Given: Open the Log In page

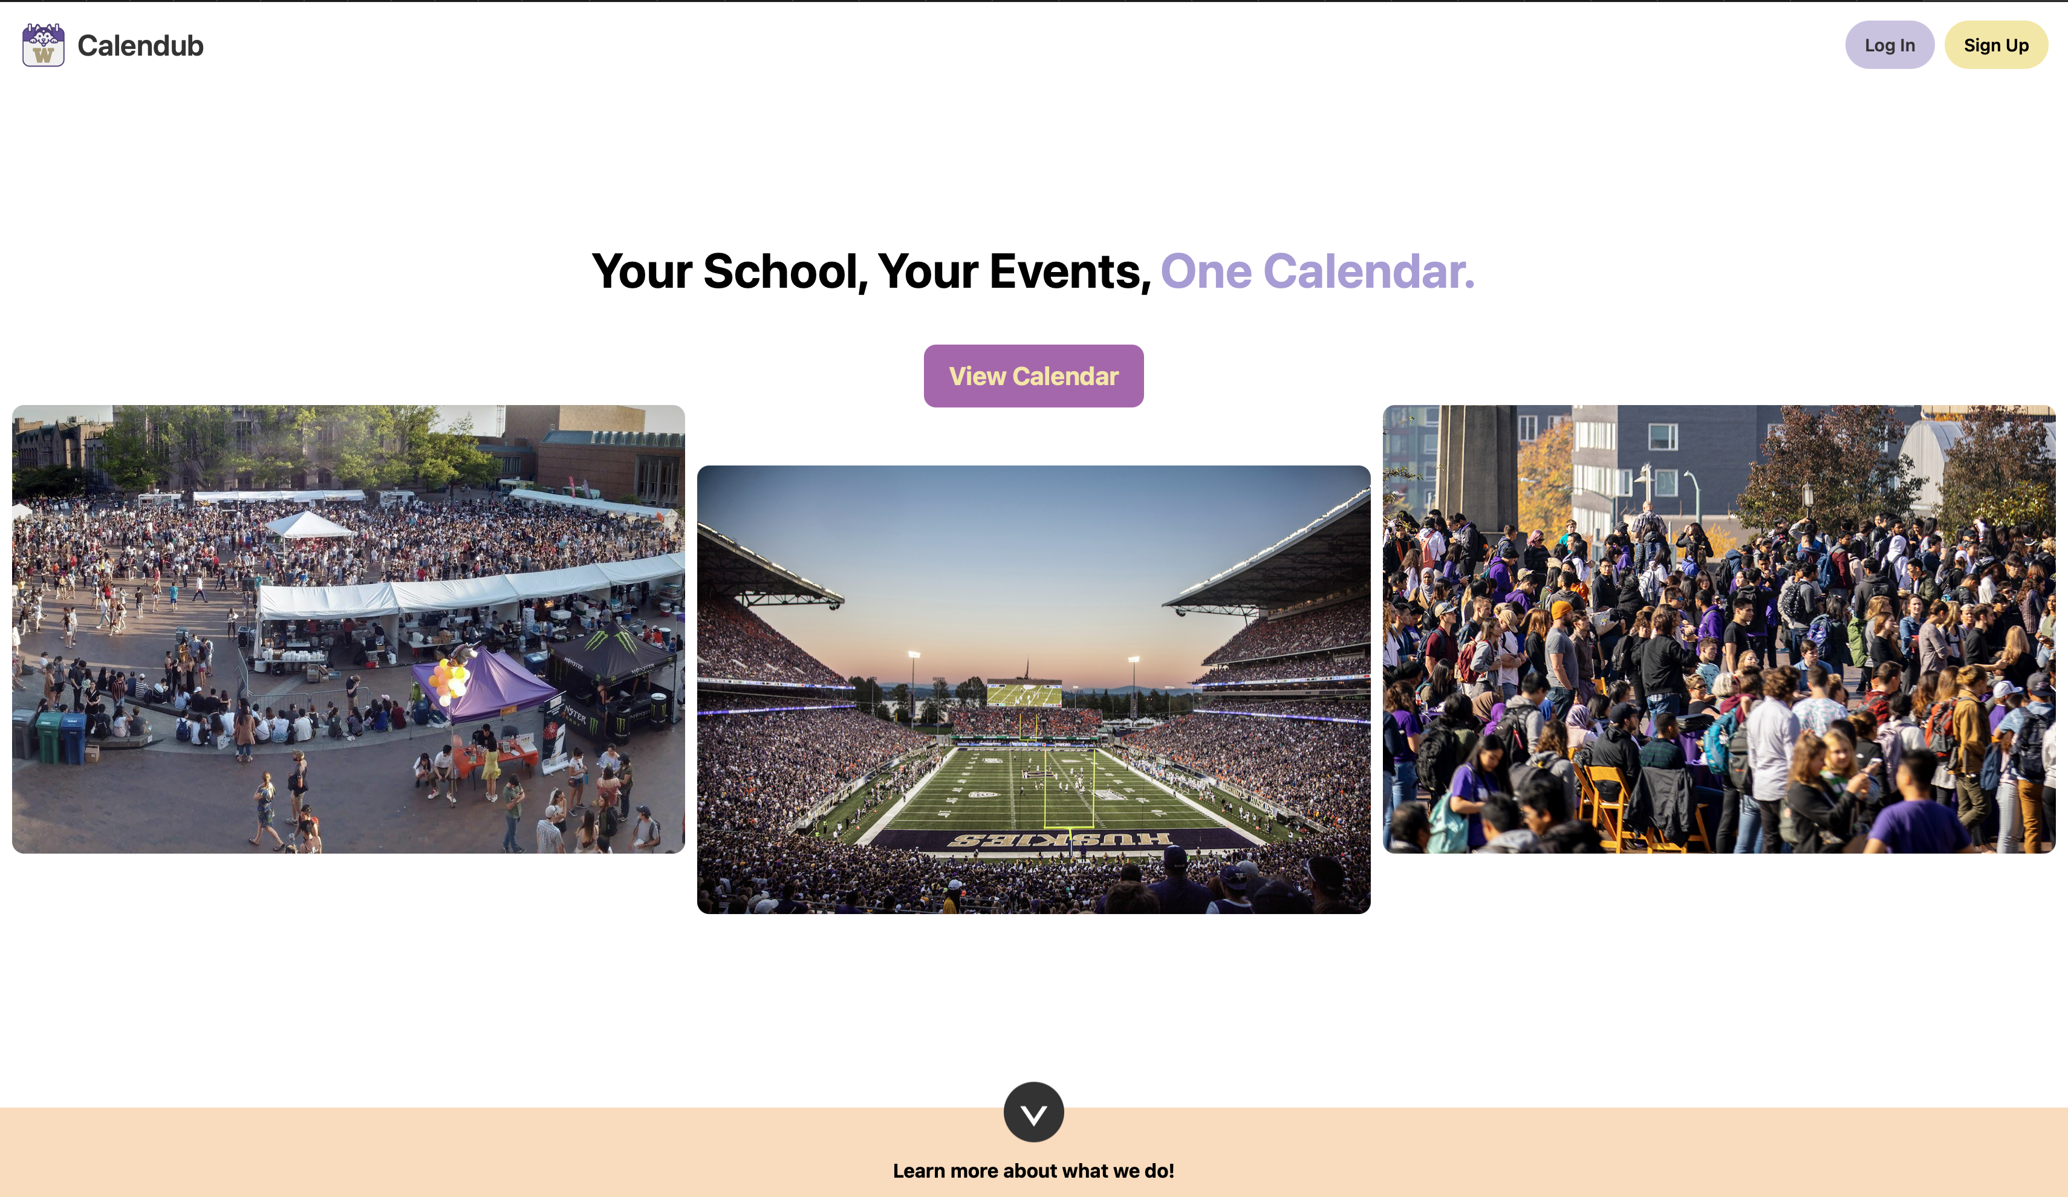Looking at the screenshot, I should [1888, 45].
